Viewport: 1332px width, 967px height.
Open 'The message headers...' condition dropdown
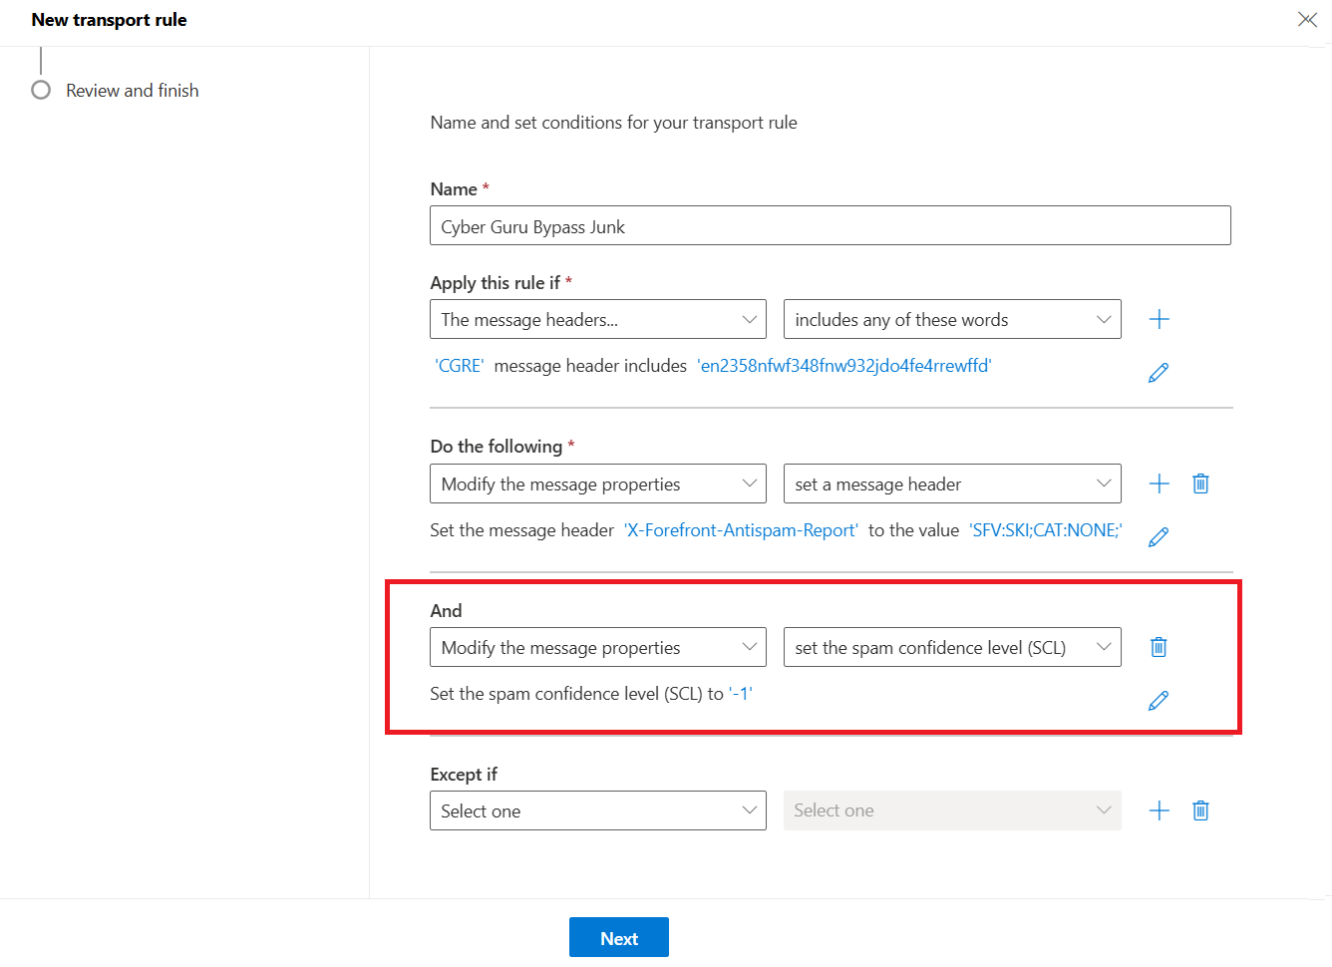(598, 319)
